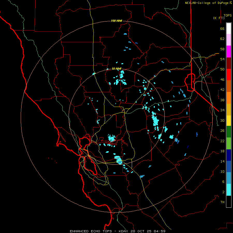Click the 'ENHANCED ECHO TOPS' product title
The width and height of the screenshot is (233, 233).
[x=91, y=231]
